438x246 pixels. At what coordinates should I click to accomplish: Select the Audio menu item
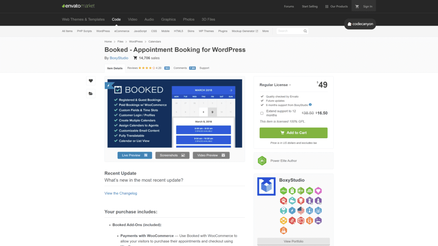point(149,20)
